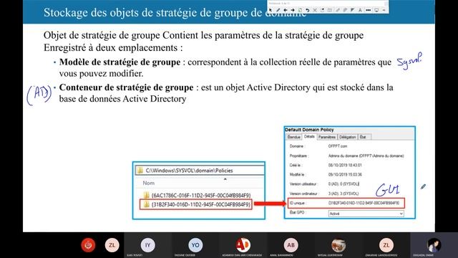The image size is (458, 258).
Task: Switch to the État tab
Action: coord(364,137)
